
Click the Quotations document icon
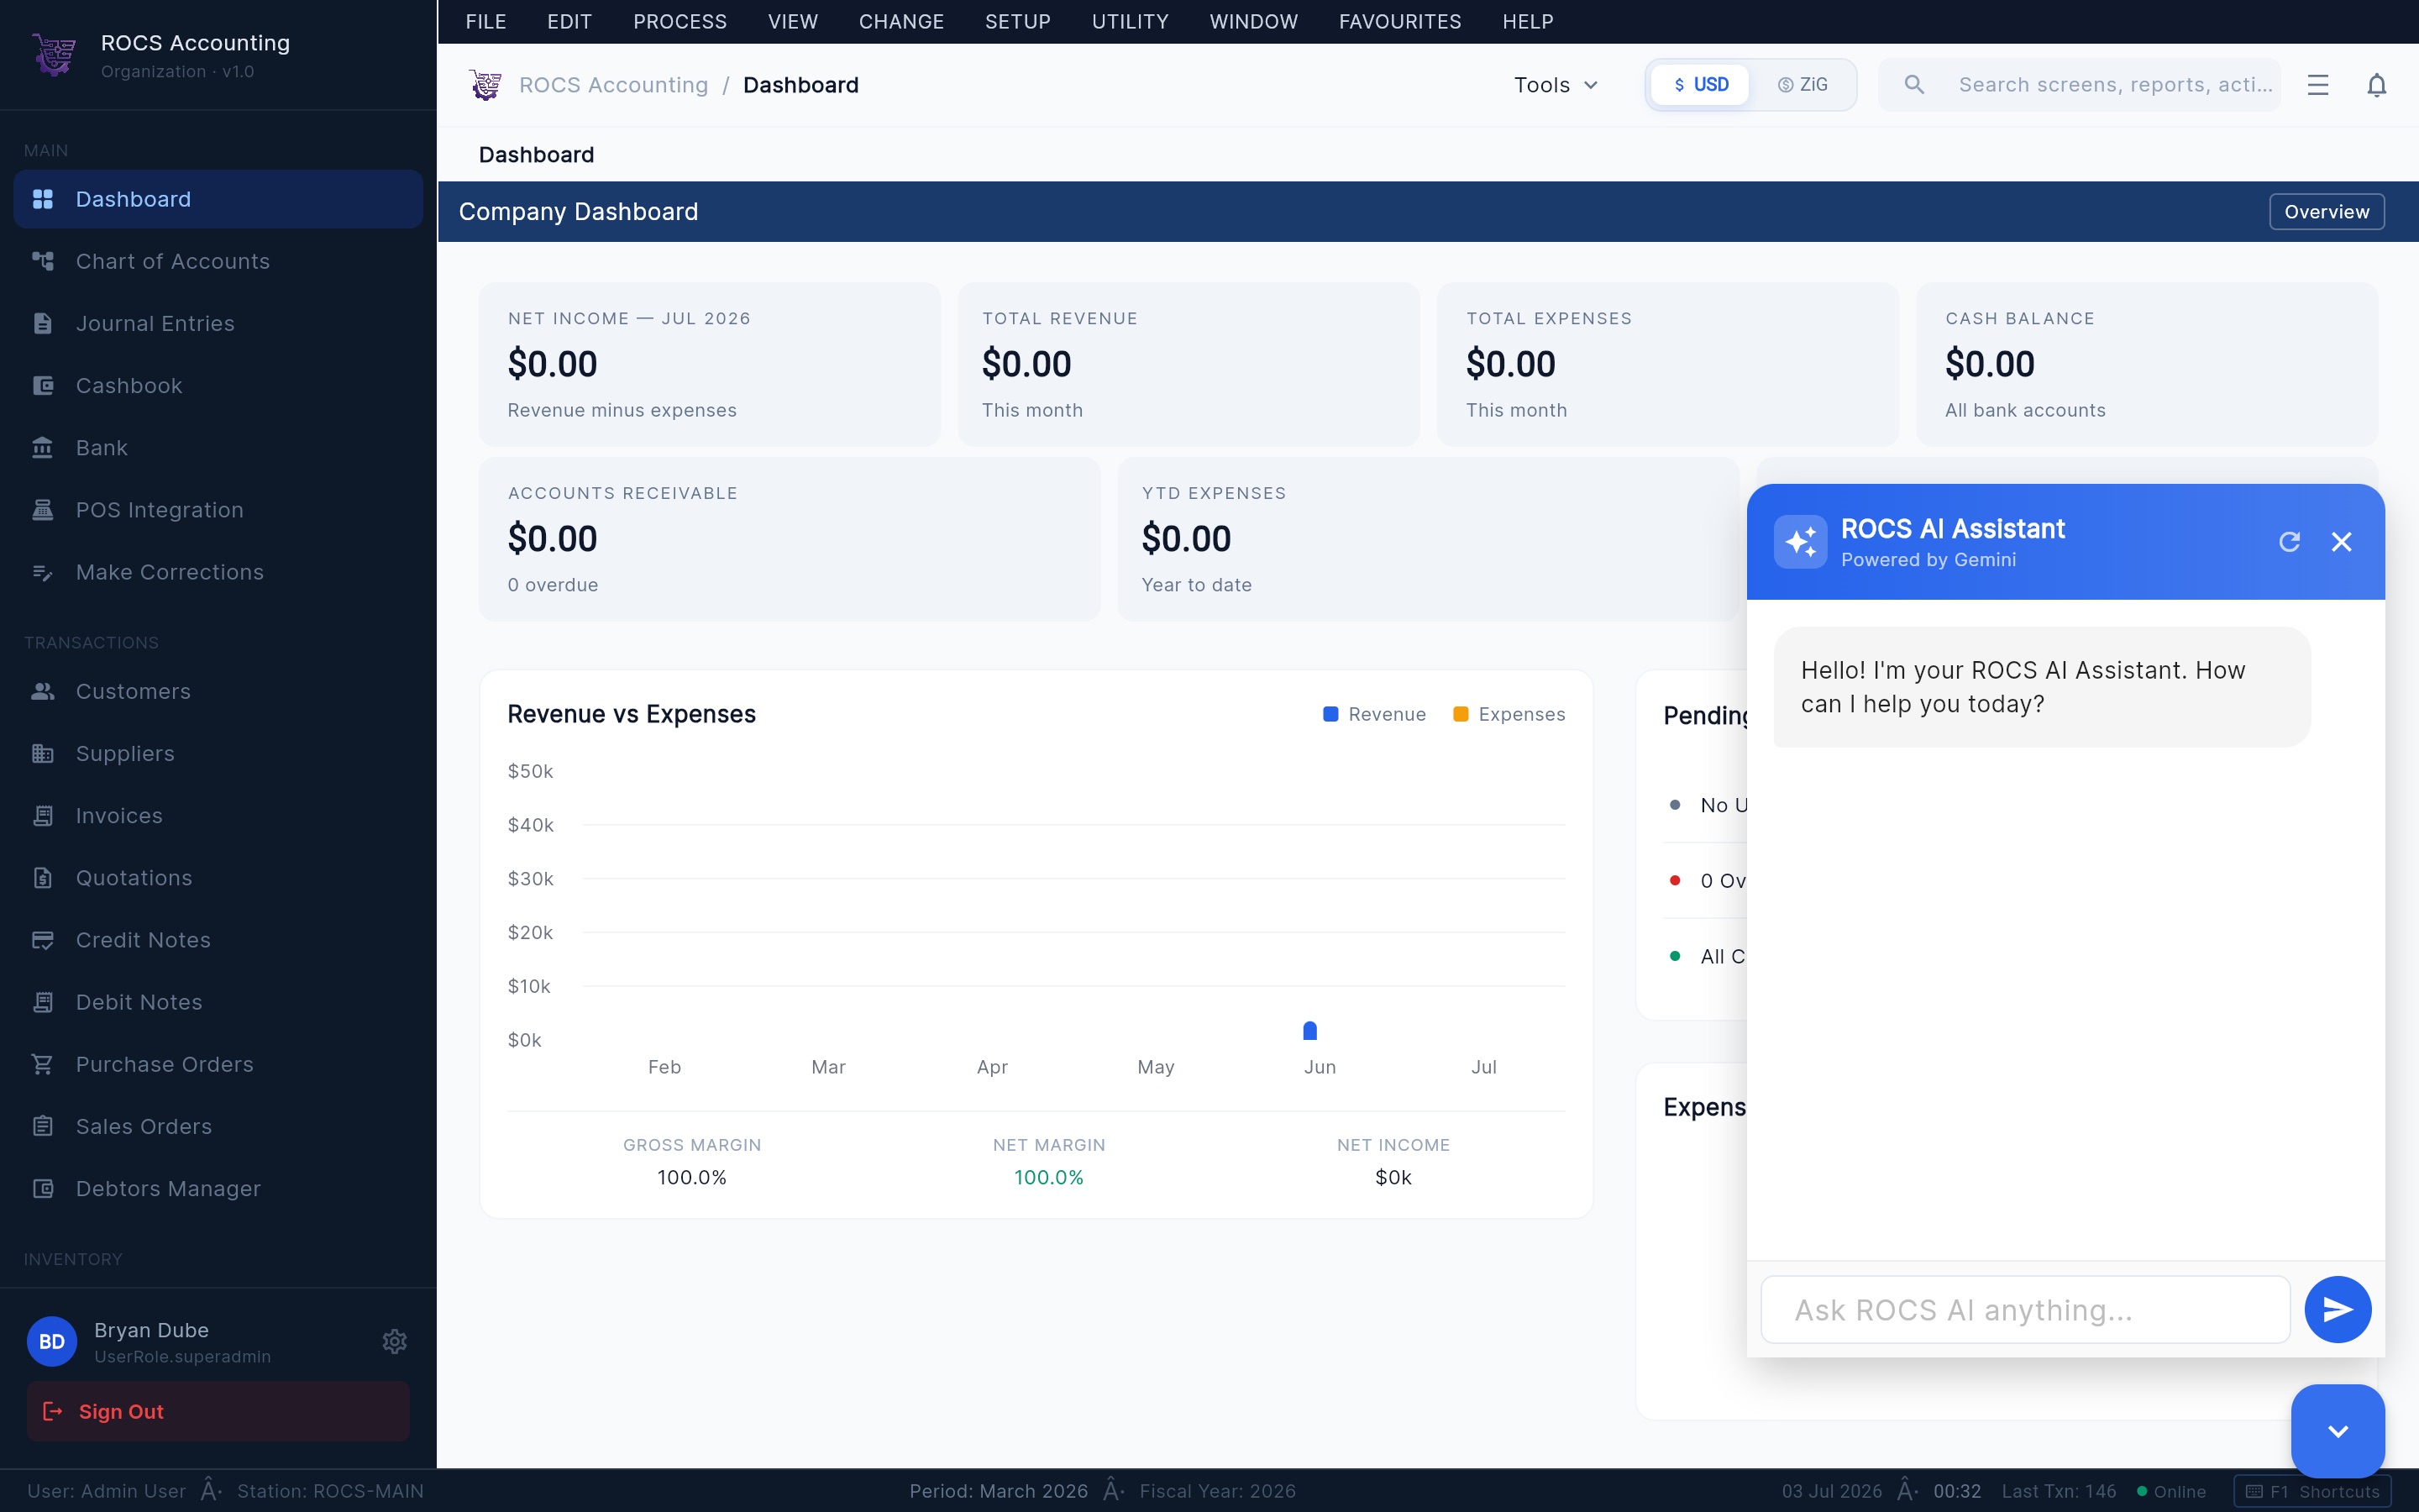click(x=43, y=877)
